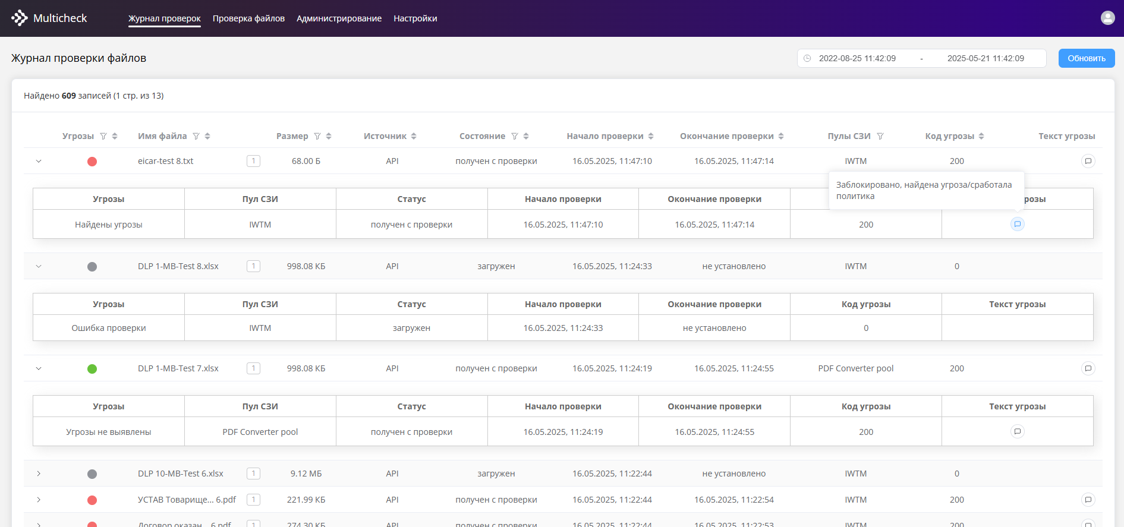Collapse the DLP 1-MB-Test 8.xlsx row details

39,266
